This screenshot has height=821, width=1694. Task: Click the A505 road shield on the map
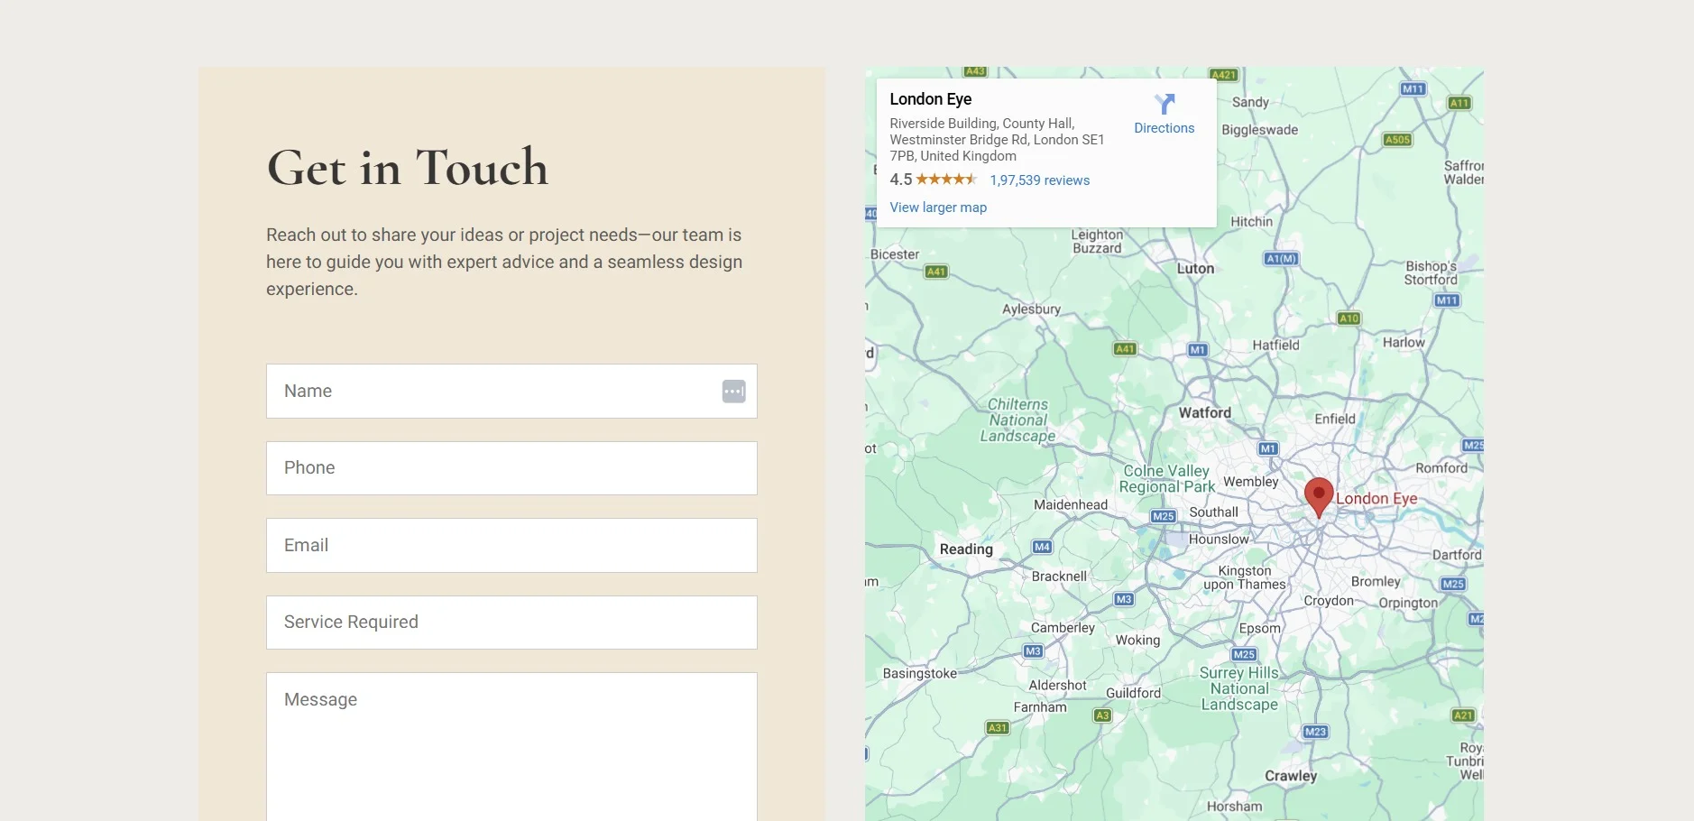coord(1398,140)
